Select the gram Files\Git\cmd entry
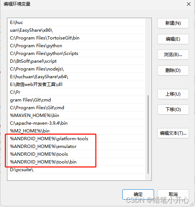 coord(76,100)
